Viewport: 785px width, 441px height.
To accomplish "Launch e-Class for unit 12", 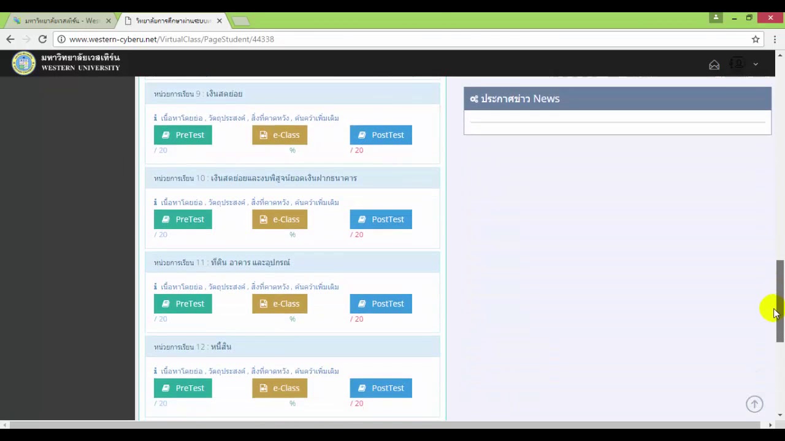I will point(280,388).
